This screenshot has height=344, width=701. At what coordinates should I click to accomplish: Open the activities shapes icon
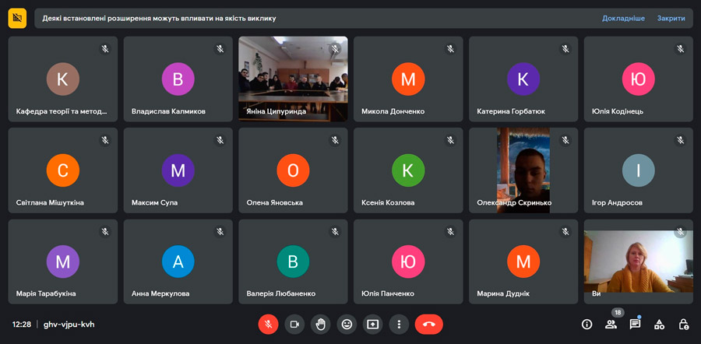[659, 324]
